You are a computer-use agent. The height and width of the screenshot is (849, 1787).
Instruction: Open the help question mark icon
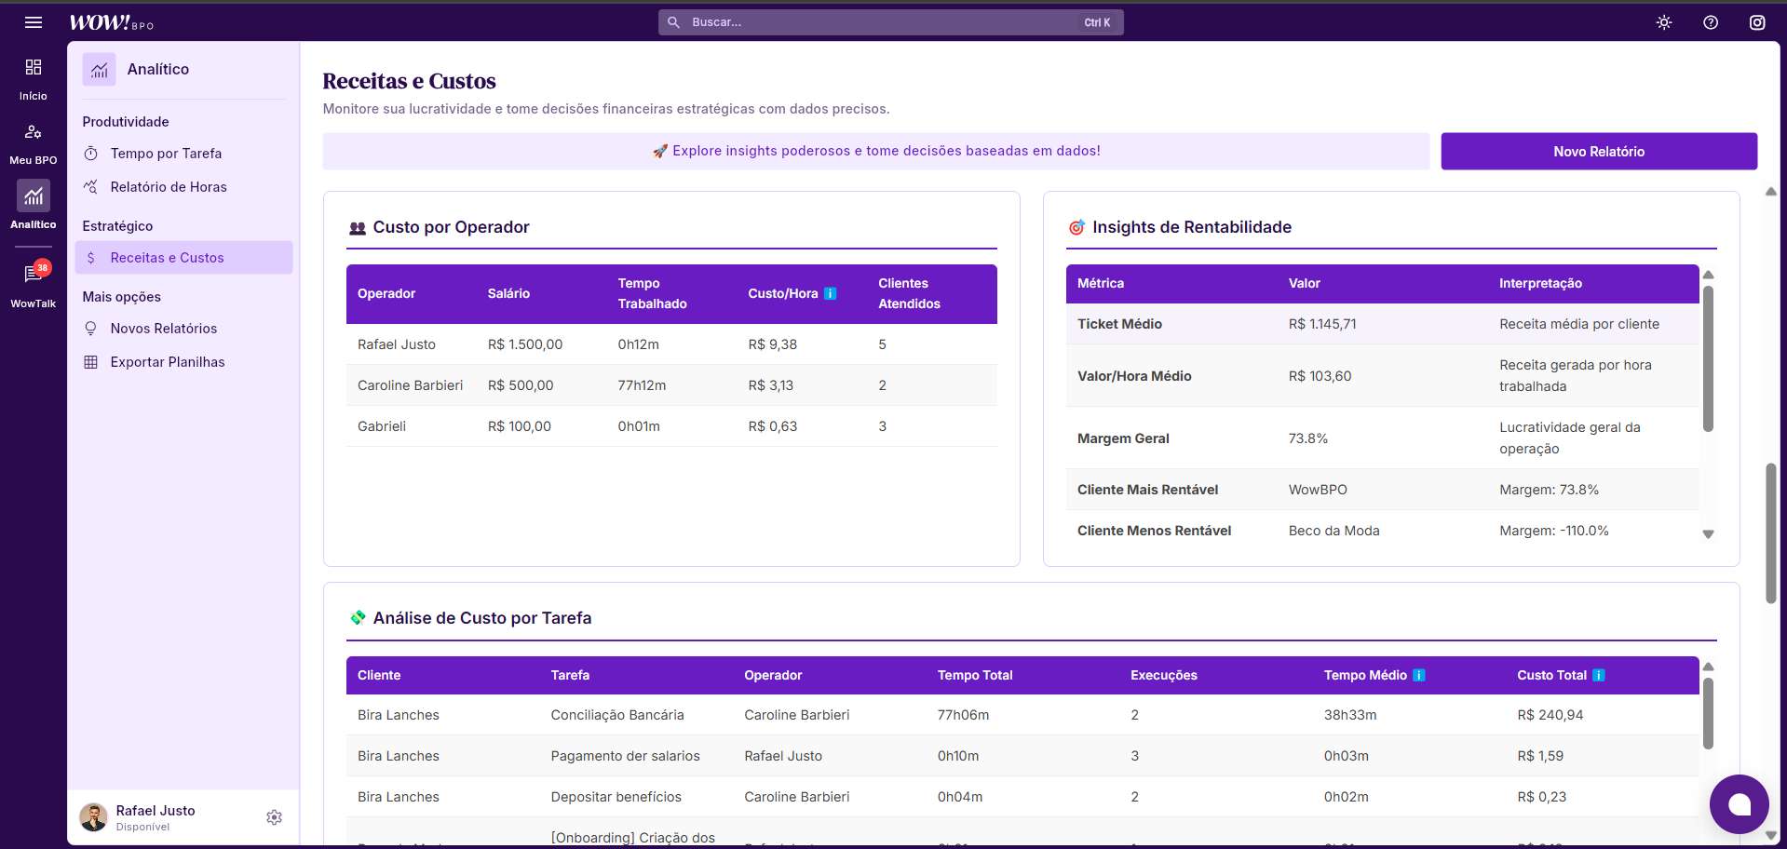point(1711,22)
